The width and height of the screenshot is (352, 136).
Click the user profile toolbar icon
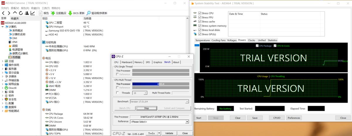click(x=27, y=13)
